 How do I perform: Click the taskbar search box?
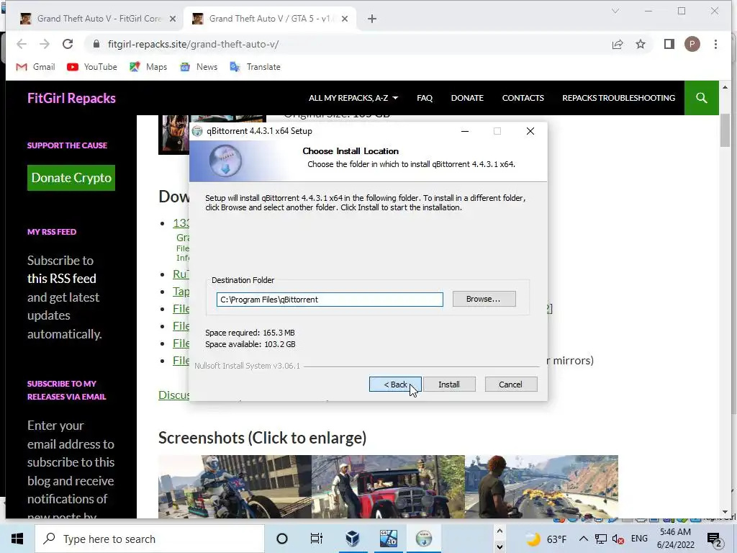(x=150, y=539)
